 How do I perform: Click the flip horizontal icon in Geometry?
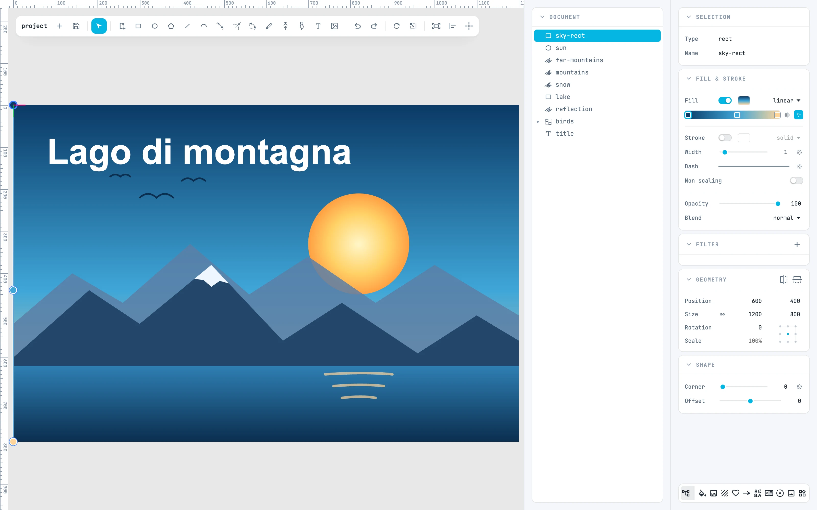coord(784,279)
